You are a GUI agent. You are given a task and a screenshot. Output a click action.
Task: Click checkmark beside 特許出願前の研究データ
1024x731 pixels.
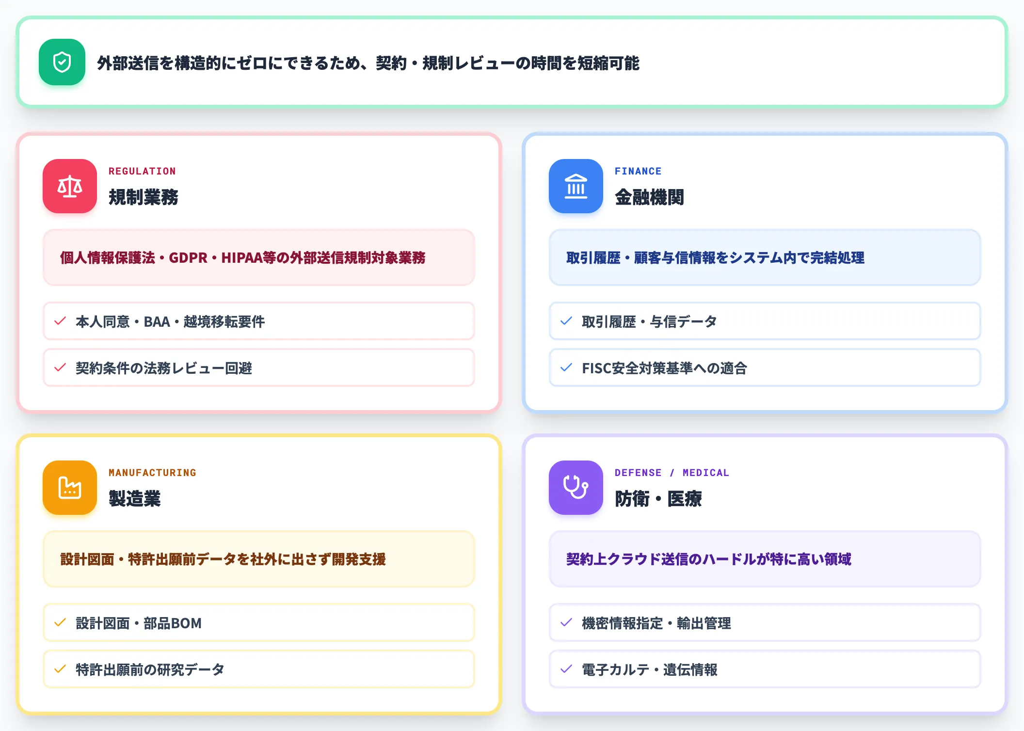coord(60,669)
